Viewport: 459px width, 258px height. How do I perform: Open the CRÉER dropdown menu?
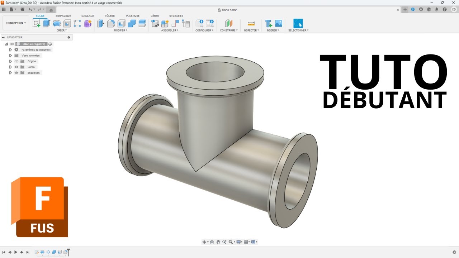(61, 30)
